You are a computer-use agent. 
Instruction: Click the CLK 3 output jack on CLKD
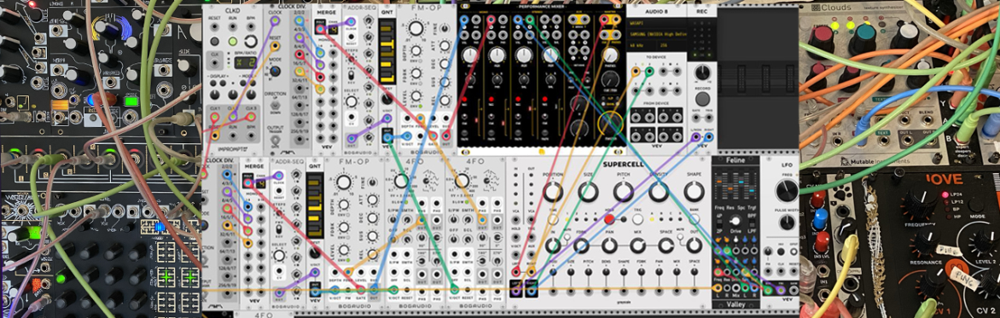click(251, 117)
